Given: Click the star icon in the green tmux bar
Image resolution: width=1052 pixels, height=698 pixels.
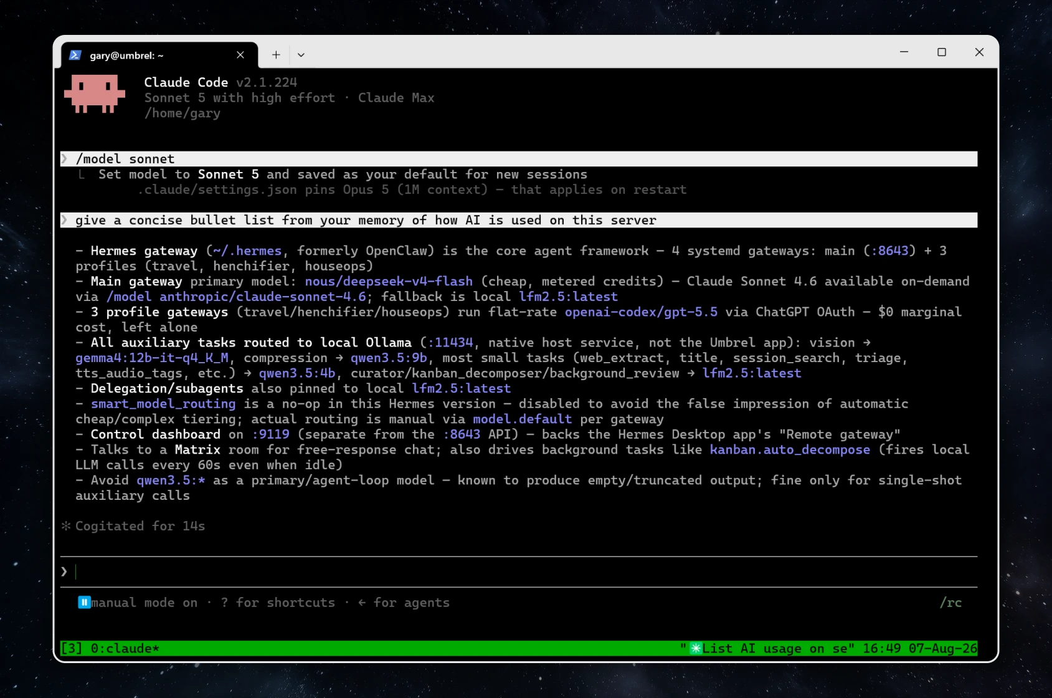Looking at the screenshot, I should [x=696, y=648].
